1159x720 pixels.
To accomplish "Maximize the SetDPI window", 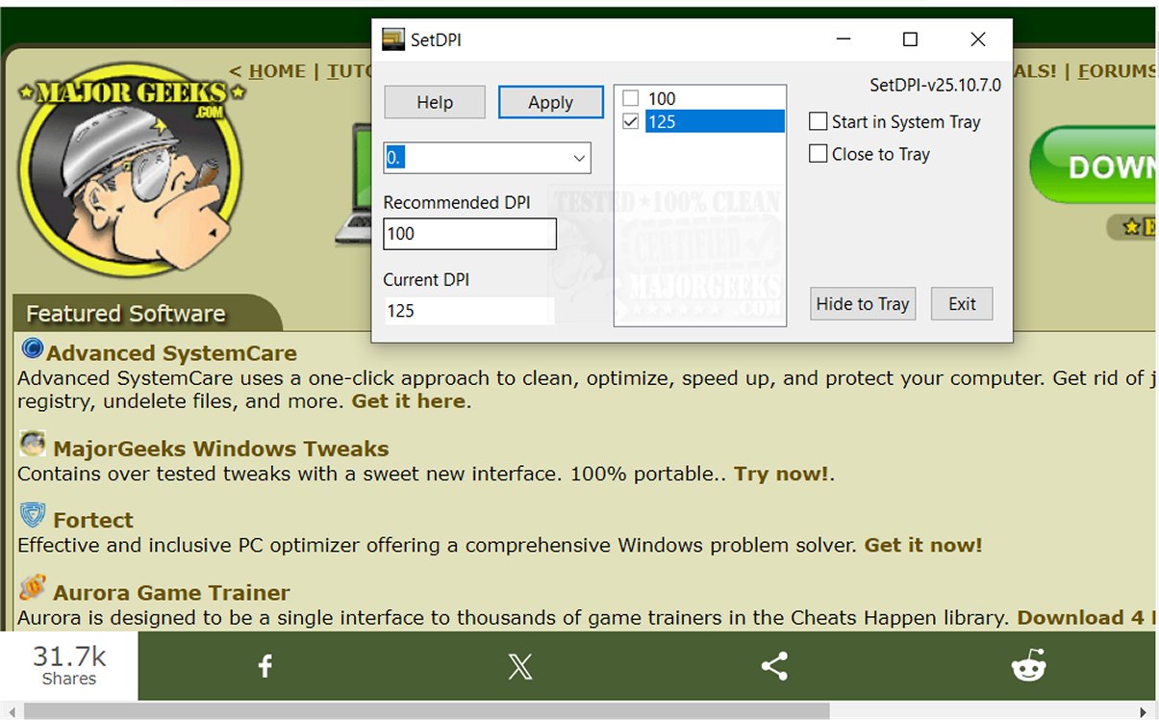I will (910, 39).
